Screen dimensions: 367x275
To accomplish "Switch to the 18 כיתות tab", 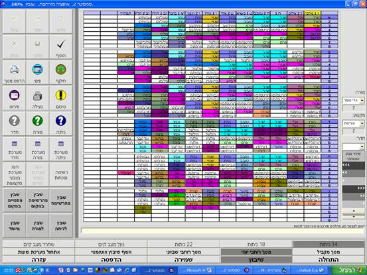I will pos(256,245).
